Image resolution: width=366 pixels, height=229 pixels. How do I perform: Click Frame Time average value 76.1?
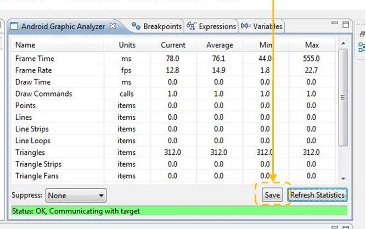click(x=219, y=58)
